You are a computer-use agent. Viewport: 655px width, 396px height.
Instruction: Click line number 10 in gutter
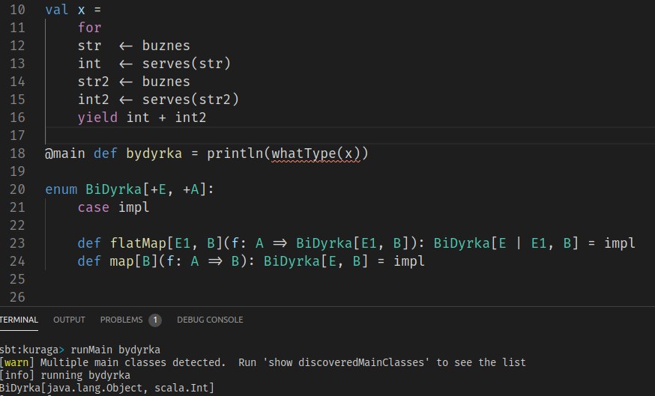[17, 10]
